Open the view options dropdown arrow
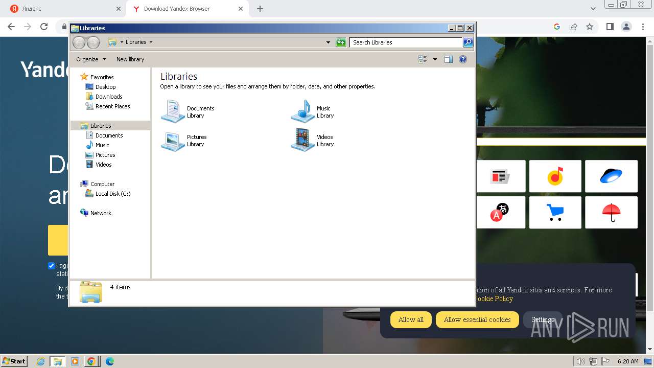This screenshot has height=368, width=654. [435, 59]
